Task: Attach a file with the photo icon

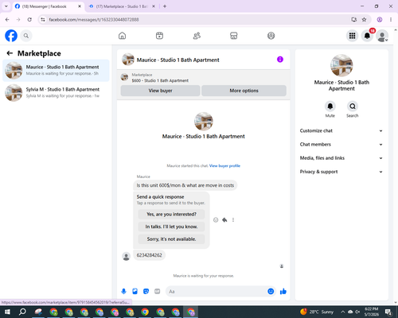Action: point(135,292)
